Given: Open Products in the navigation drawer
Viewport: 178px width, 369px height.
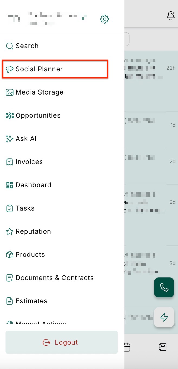Looking at the screenshot, I should pos(30,255).
